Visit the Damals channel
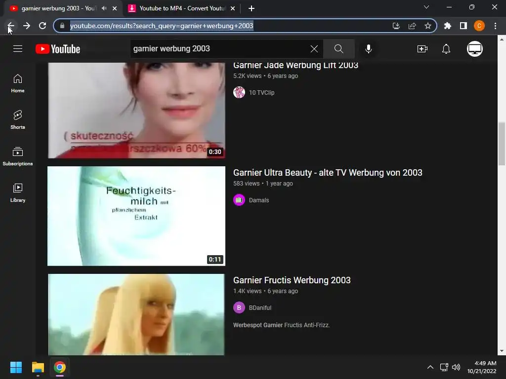The width and height of the screenshot is (506, 379). (259, 200)
